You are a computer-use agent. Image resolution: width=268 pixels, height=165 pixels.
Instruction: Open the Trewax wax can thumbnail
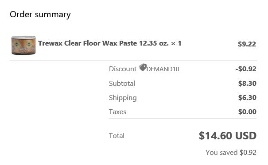tap(23, 45)
